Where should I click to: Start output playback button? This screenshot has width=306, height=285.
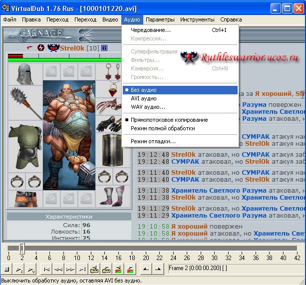(x=31, y=270)
